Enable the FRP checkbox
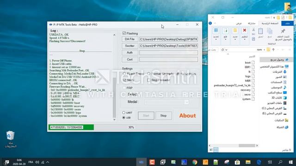The height and width of the screenshot is (166, 296). point(124,88)
